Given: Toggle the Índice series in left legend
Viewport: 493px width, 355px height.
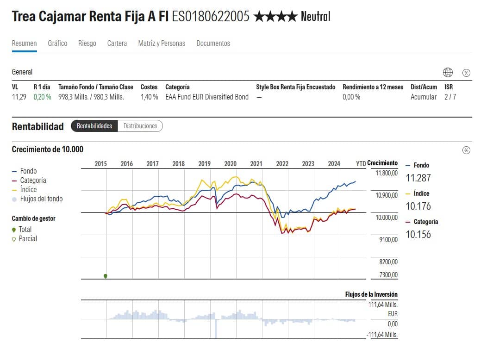Looking at the screenshot, I should tap(24, 189).
